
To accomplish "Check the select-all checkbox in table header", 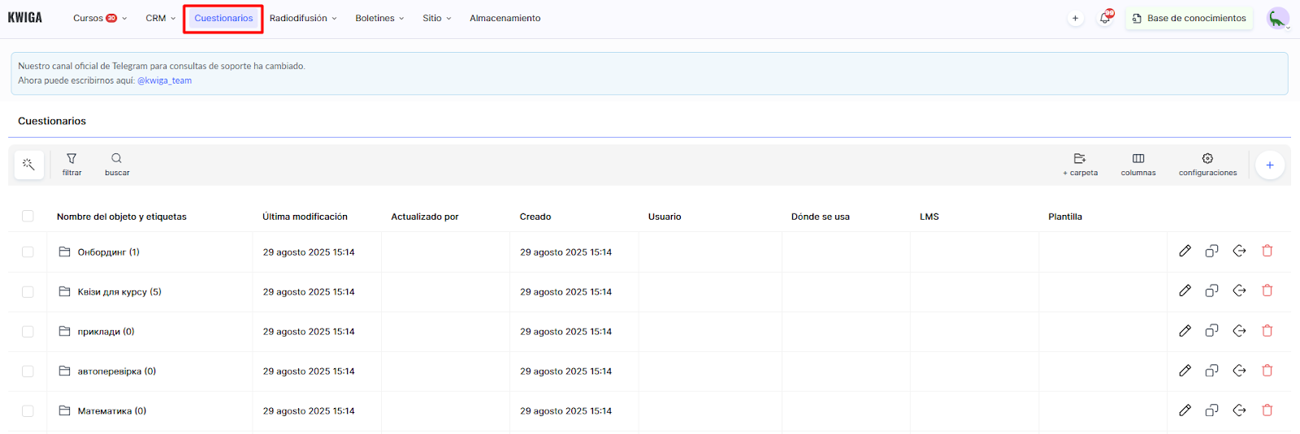I will pyautogui.click(x=28, y=217).
